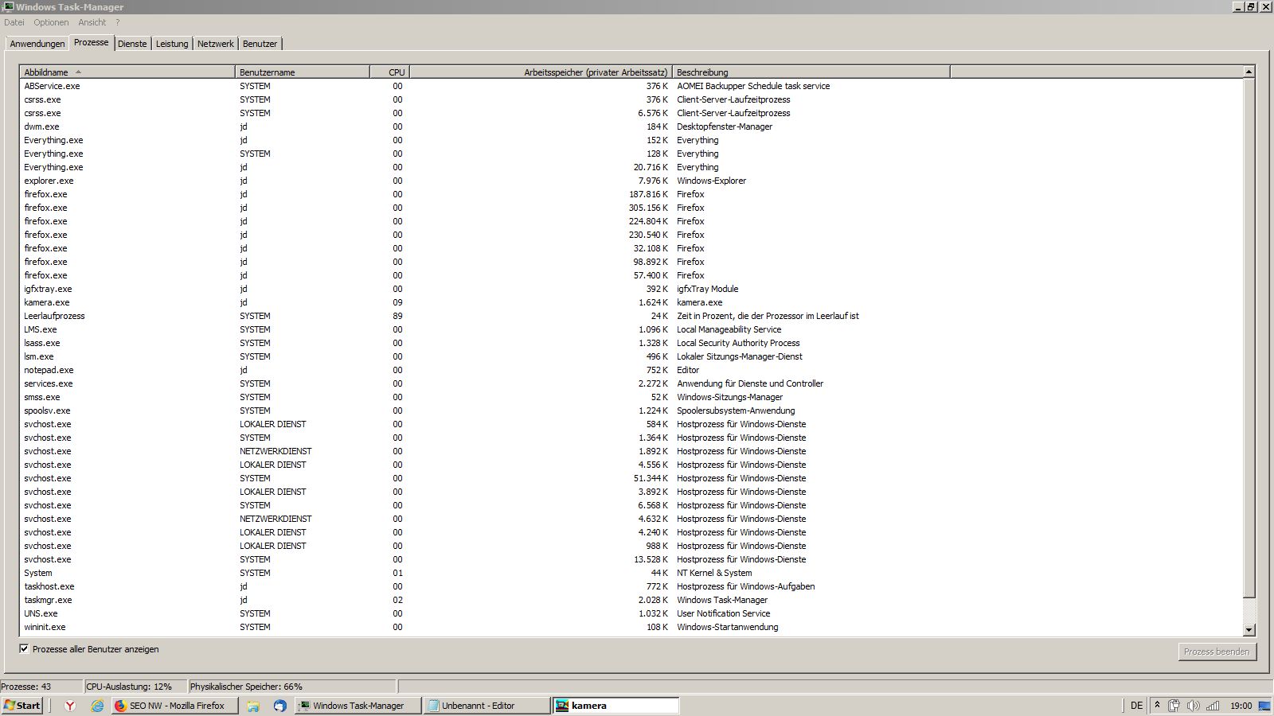Switch to SEO NW - Mozilla Firefox taskbar button
The height and width of the screenshot is (716, 1274).
coord(175,706)
